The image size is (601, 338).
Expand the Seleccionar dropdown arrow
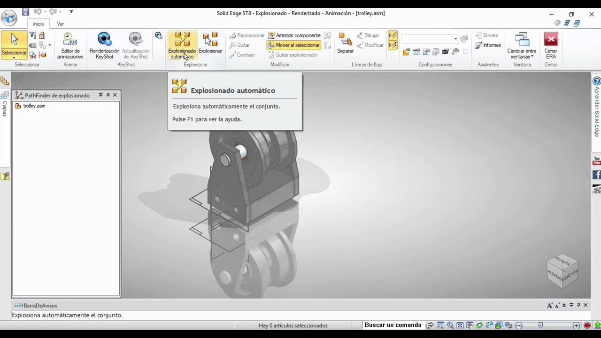click(x=14, y=58)
